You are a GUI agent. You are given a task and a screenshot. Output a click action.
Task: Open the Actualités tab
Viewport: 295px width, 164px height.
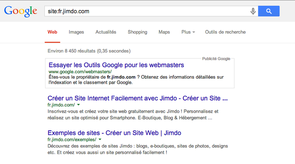(106, 32)
